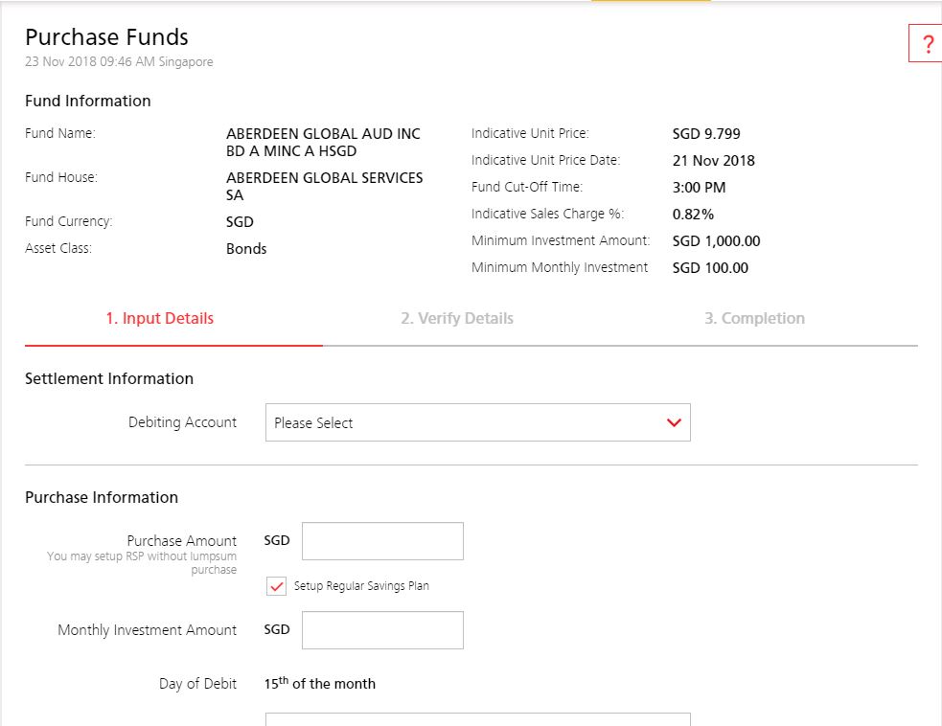Open the Debiting Account dropdown
Screen dimensions: 942x726
[x=477, y=422]
